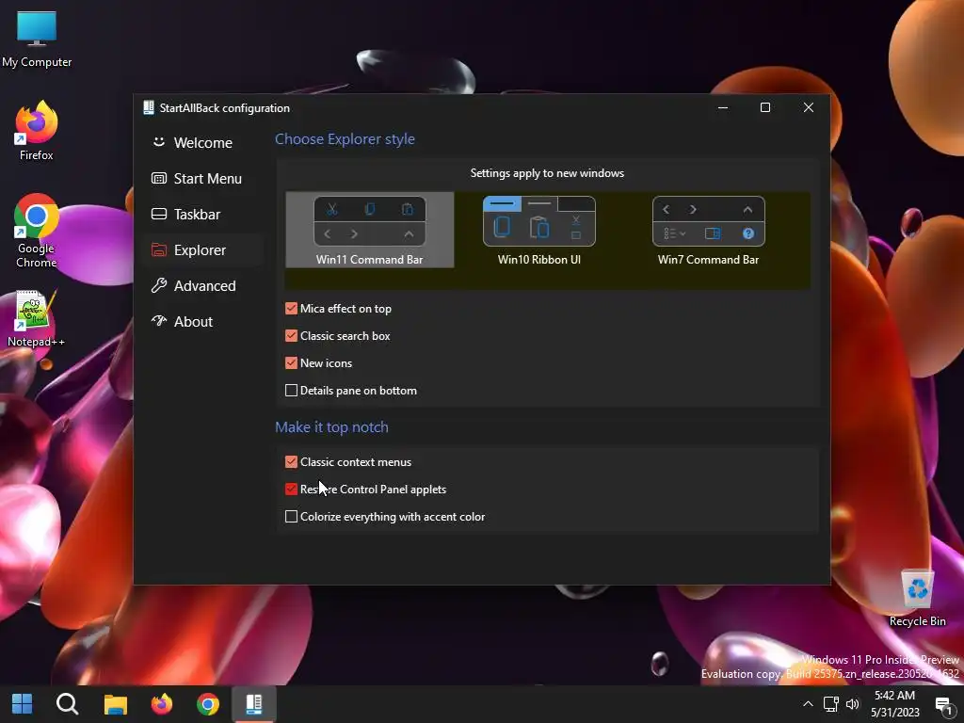
Task: Maximize the StartAllBack configuration window
Action: click(x=765, y=107)
